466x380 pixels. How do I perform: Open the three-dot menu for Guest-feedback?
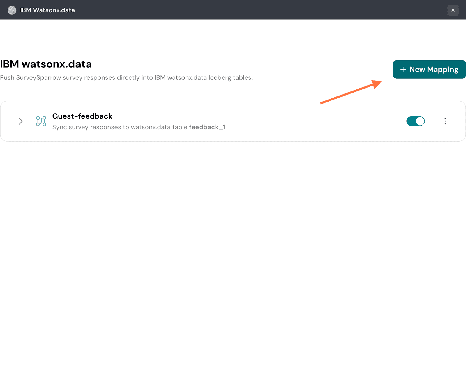pos(445,121)
